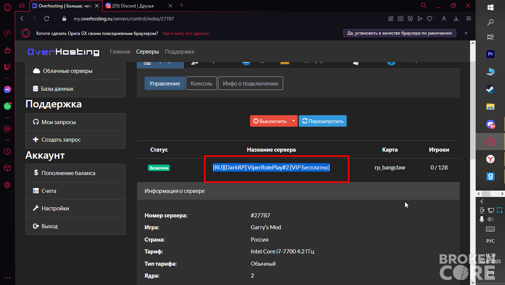Open Twitch in the Opera GX sidebar
This screenshot has width=505, height=285.
(7, 67)
